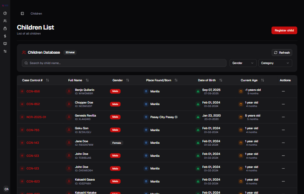Image resolution: width=304 pixels, height=194 pixels.
Task: Click the Children breadcrumb
Action: point(36,13)
